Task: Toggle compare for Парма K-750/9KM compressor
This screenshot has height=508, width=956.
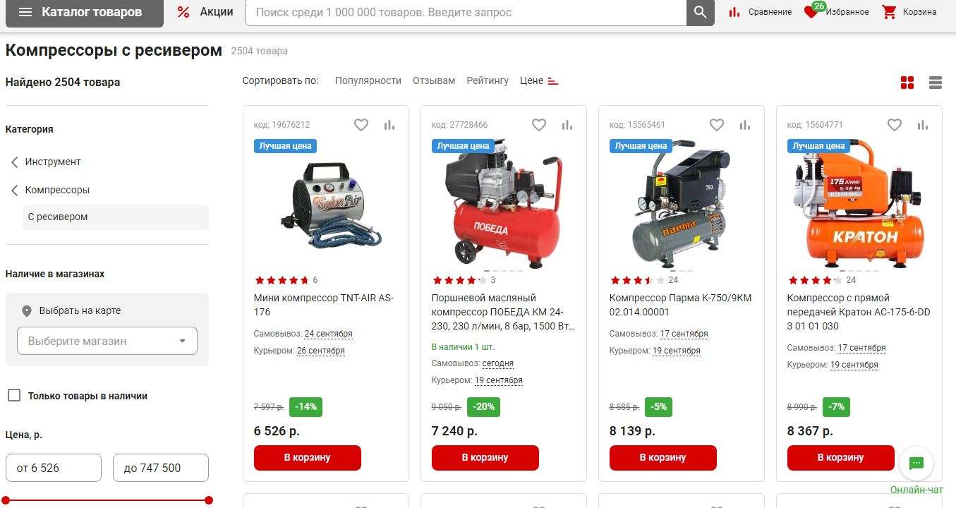Action: pyautogui.click(x=745, y=125)
